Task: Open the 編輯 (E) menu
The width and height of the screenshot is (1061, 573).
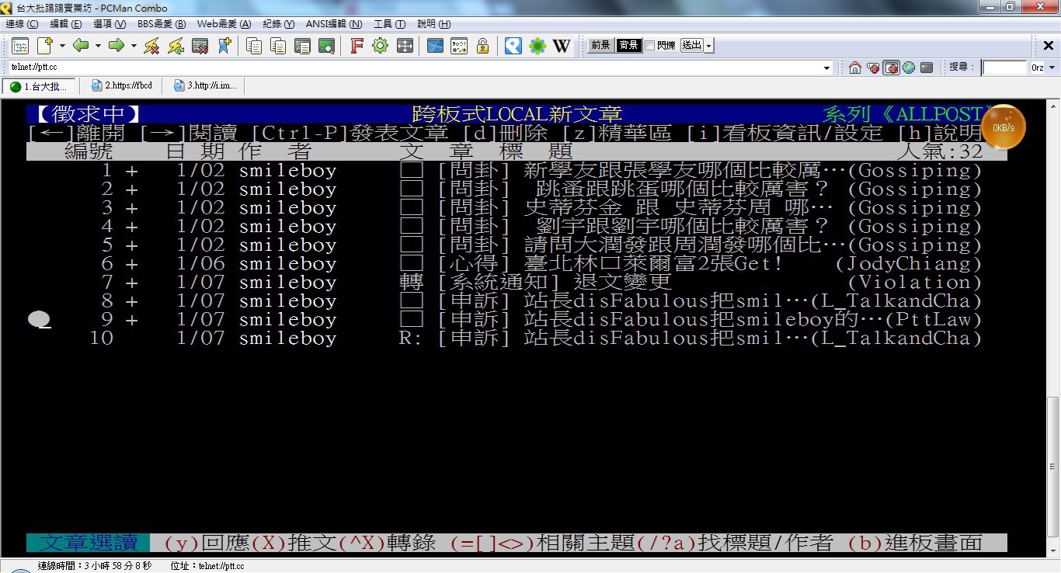Action: click(66, 24)
